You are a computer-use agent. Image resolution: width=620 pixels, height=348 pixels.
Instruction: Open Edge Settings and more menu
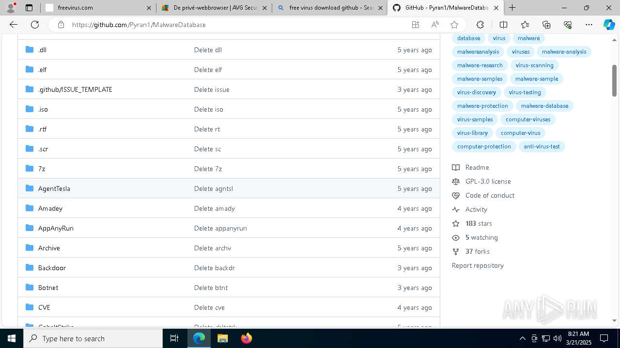(589, 25)
